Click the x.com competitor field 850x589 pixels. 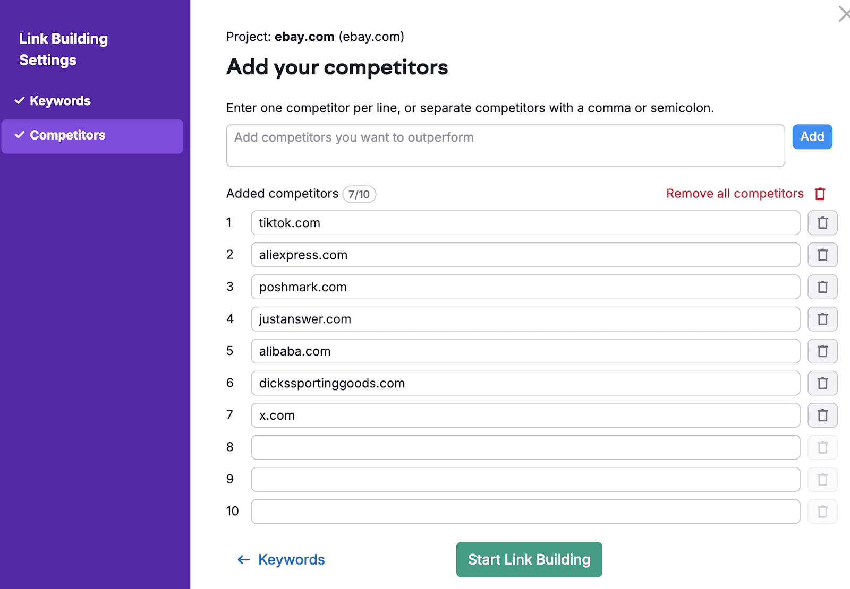(525, 415)
